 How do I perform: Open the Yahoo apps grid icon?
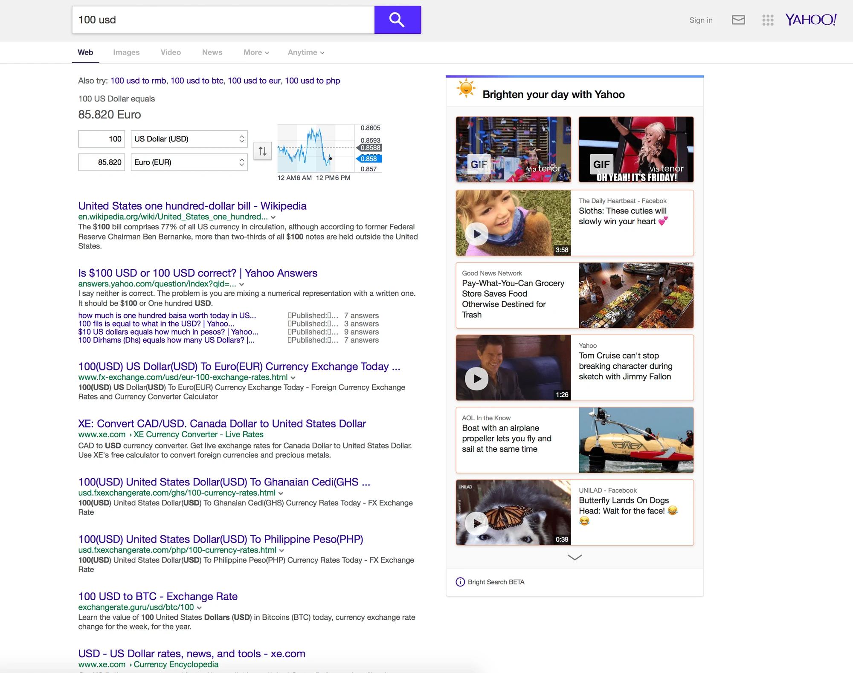pyautogui.click(x=768, y=20)
